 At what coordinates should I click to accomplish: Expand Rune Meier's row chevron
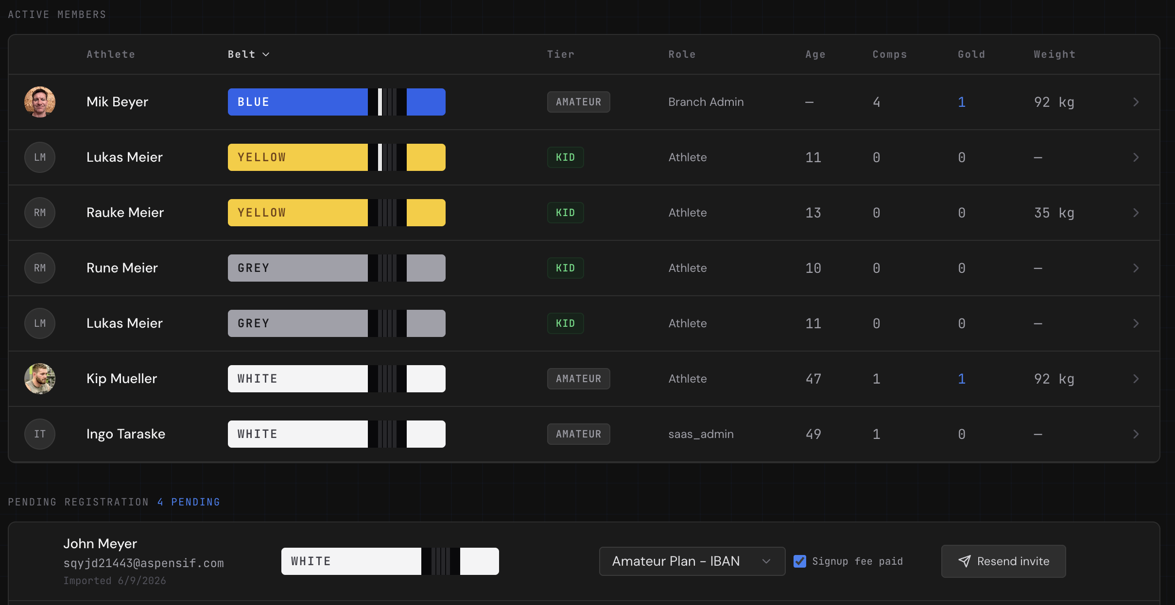tap(1136, 268)
